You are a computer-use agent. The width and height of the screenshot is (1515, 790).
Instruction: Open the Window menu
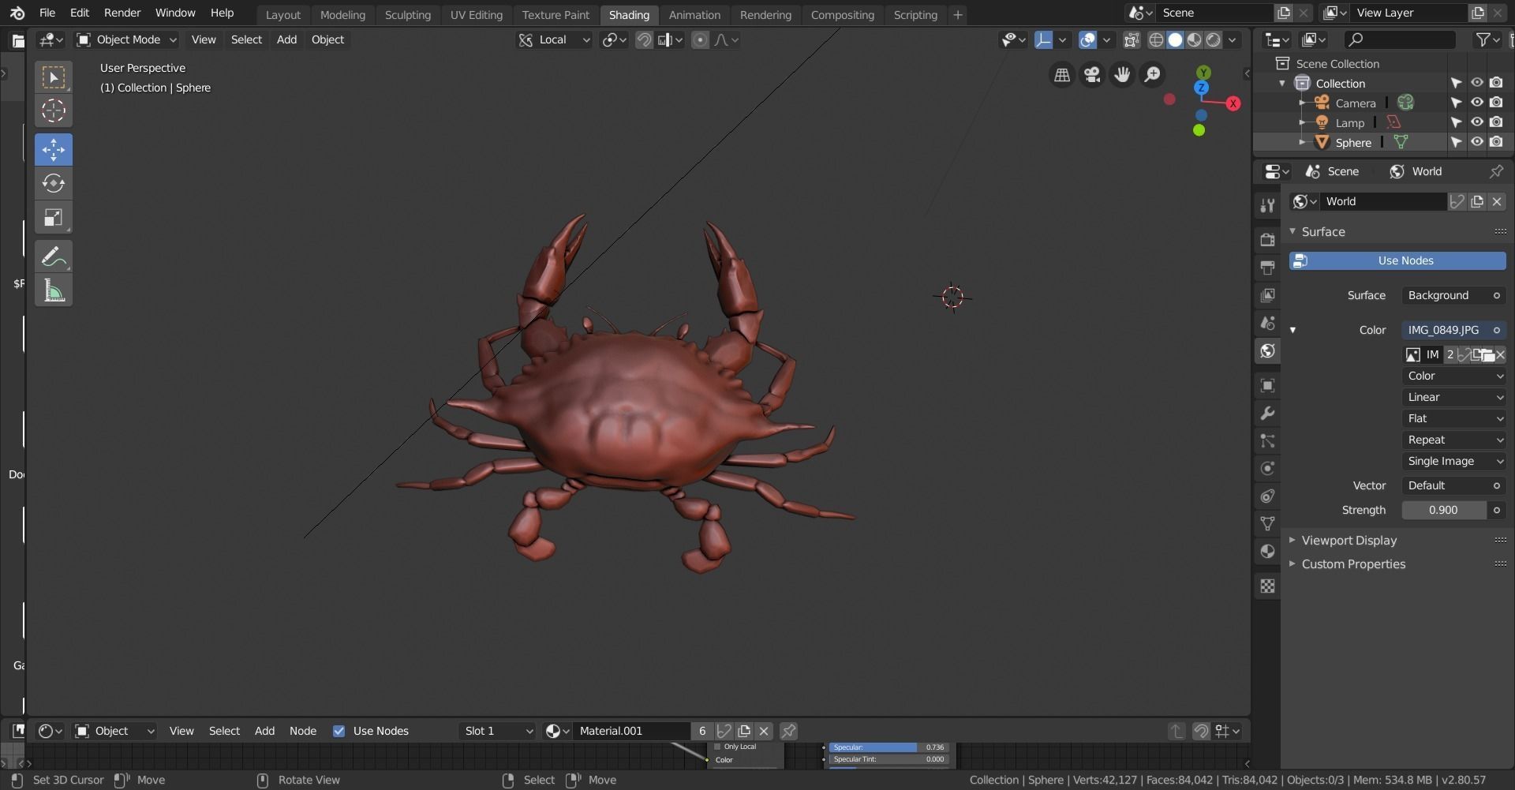(x=175, y=13)
